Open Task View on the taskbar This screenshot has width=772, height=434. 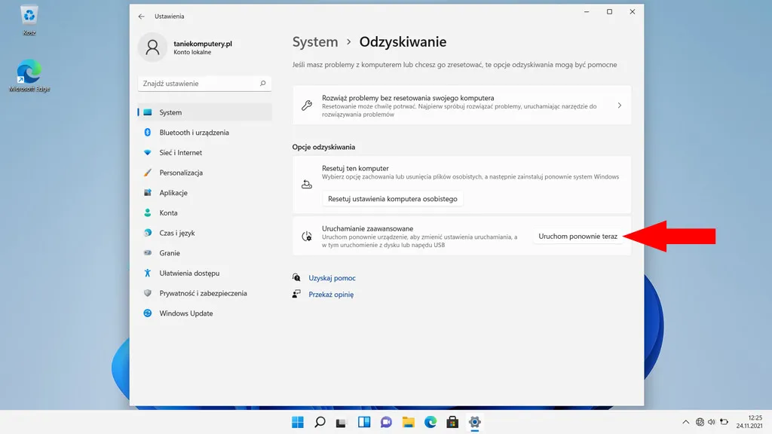point(342,422)
